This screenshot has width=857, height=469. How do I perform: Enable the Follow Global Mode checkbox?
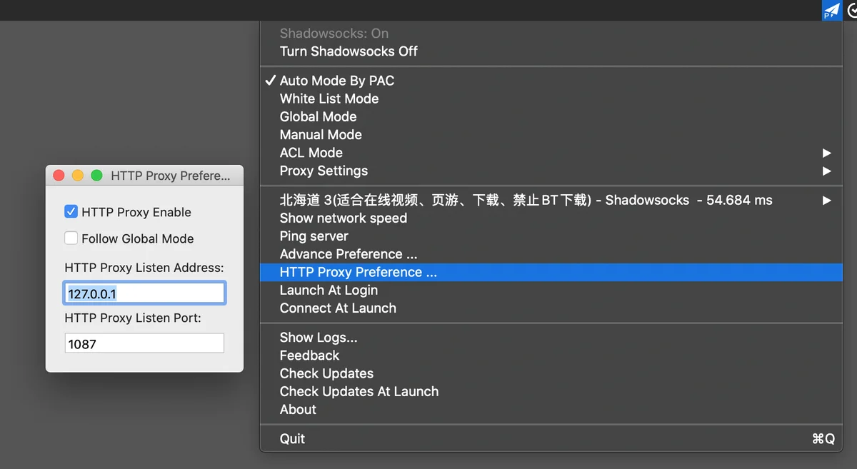point(71,238)
